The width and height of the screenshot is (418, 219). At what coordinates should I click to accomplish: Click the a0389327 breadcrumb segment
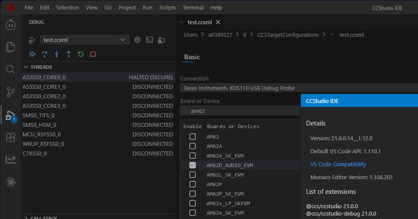(220, 35)
